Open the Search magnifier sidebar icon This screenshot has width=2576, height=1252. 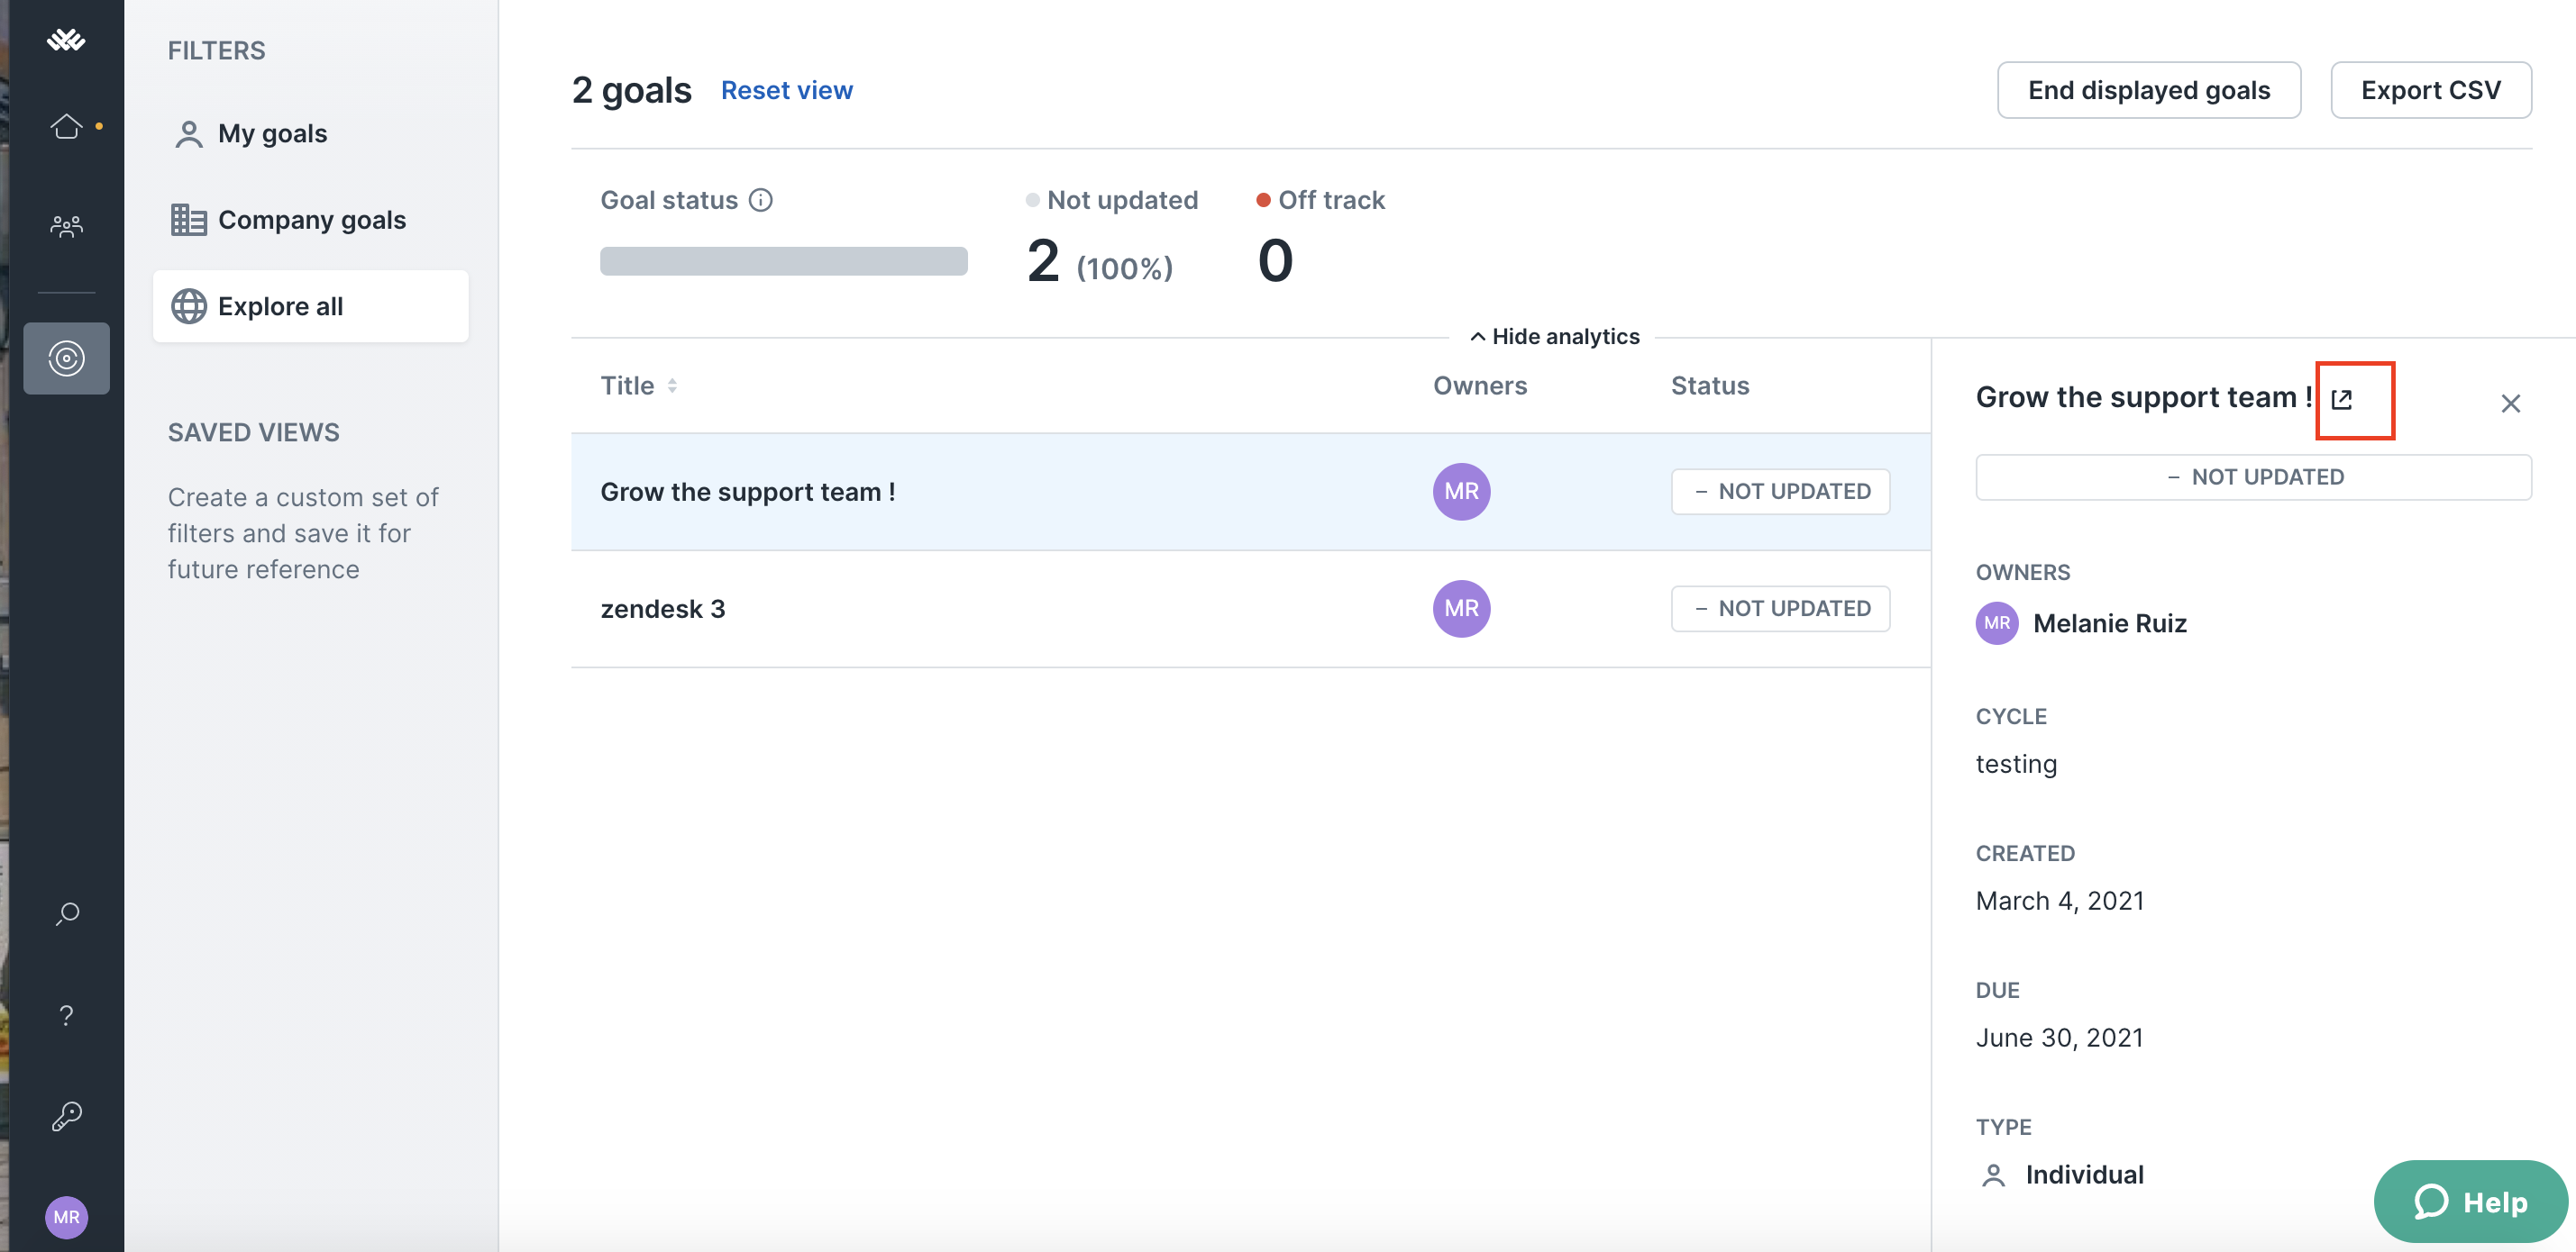click(66, 914)
